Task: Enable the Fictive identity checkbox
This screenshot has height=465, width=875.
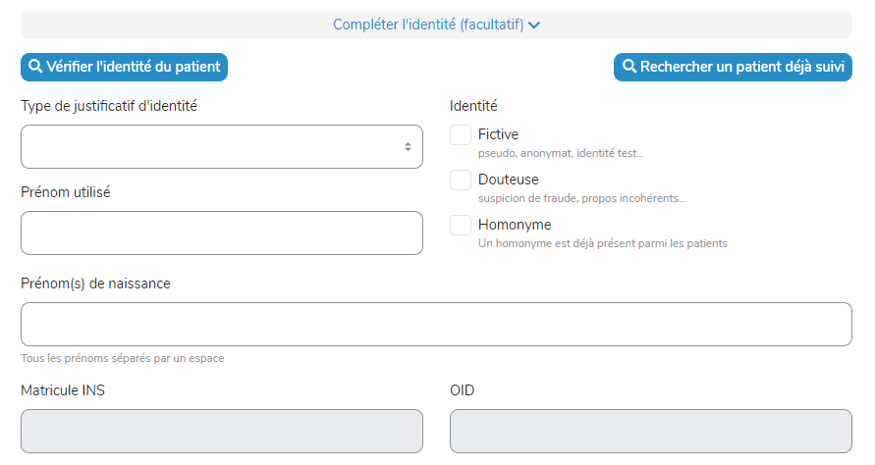Action: 461,135
